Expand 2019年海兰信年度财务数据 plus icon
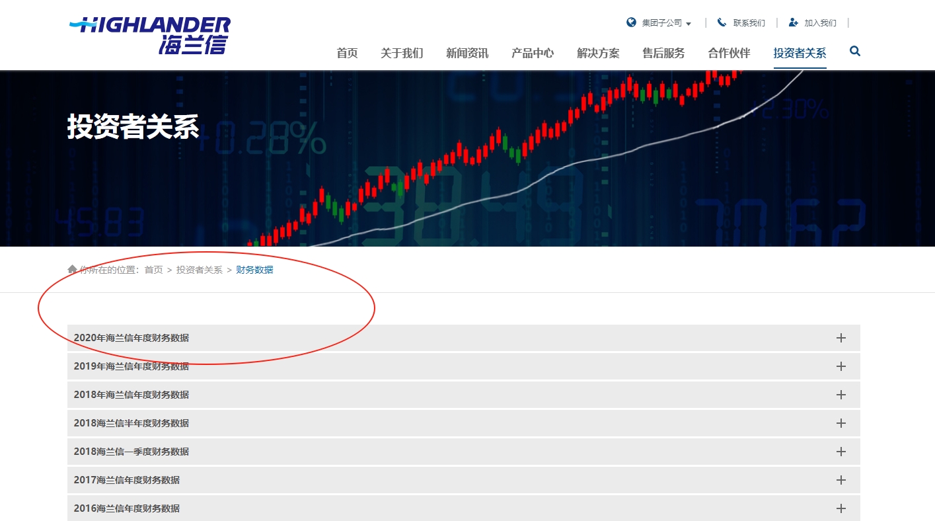 pos(841,366)
